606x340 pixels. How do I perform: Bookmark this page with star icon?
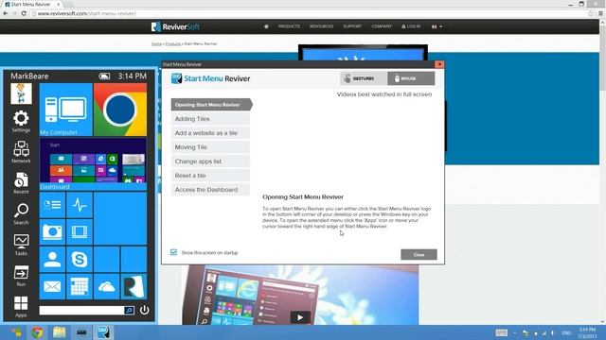tap(591, 13)
